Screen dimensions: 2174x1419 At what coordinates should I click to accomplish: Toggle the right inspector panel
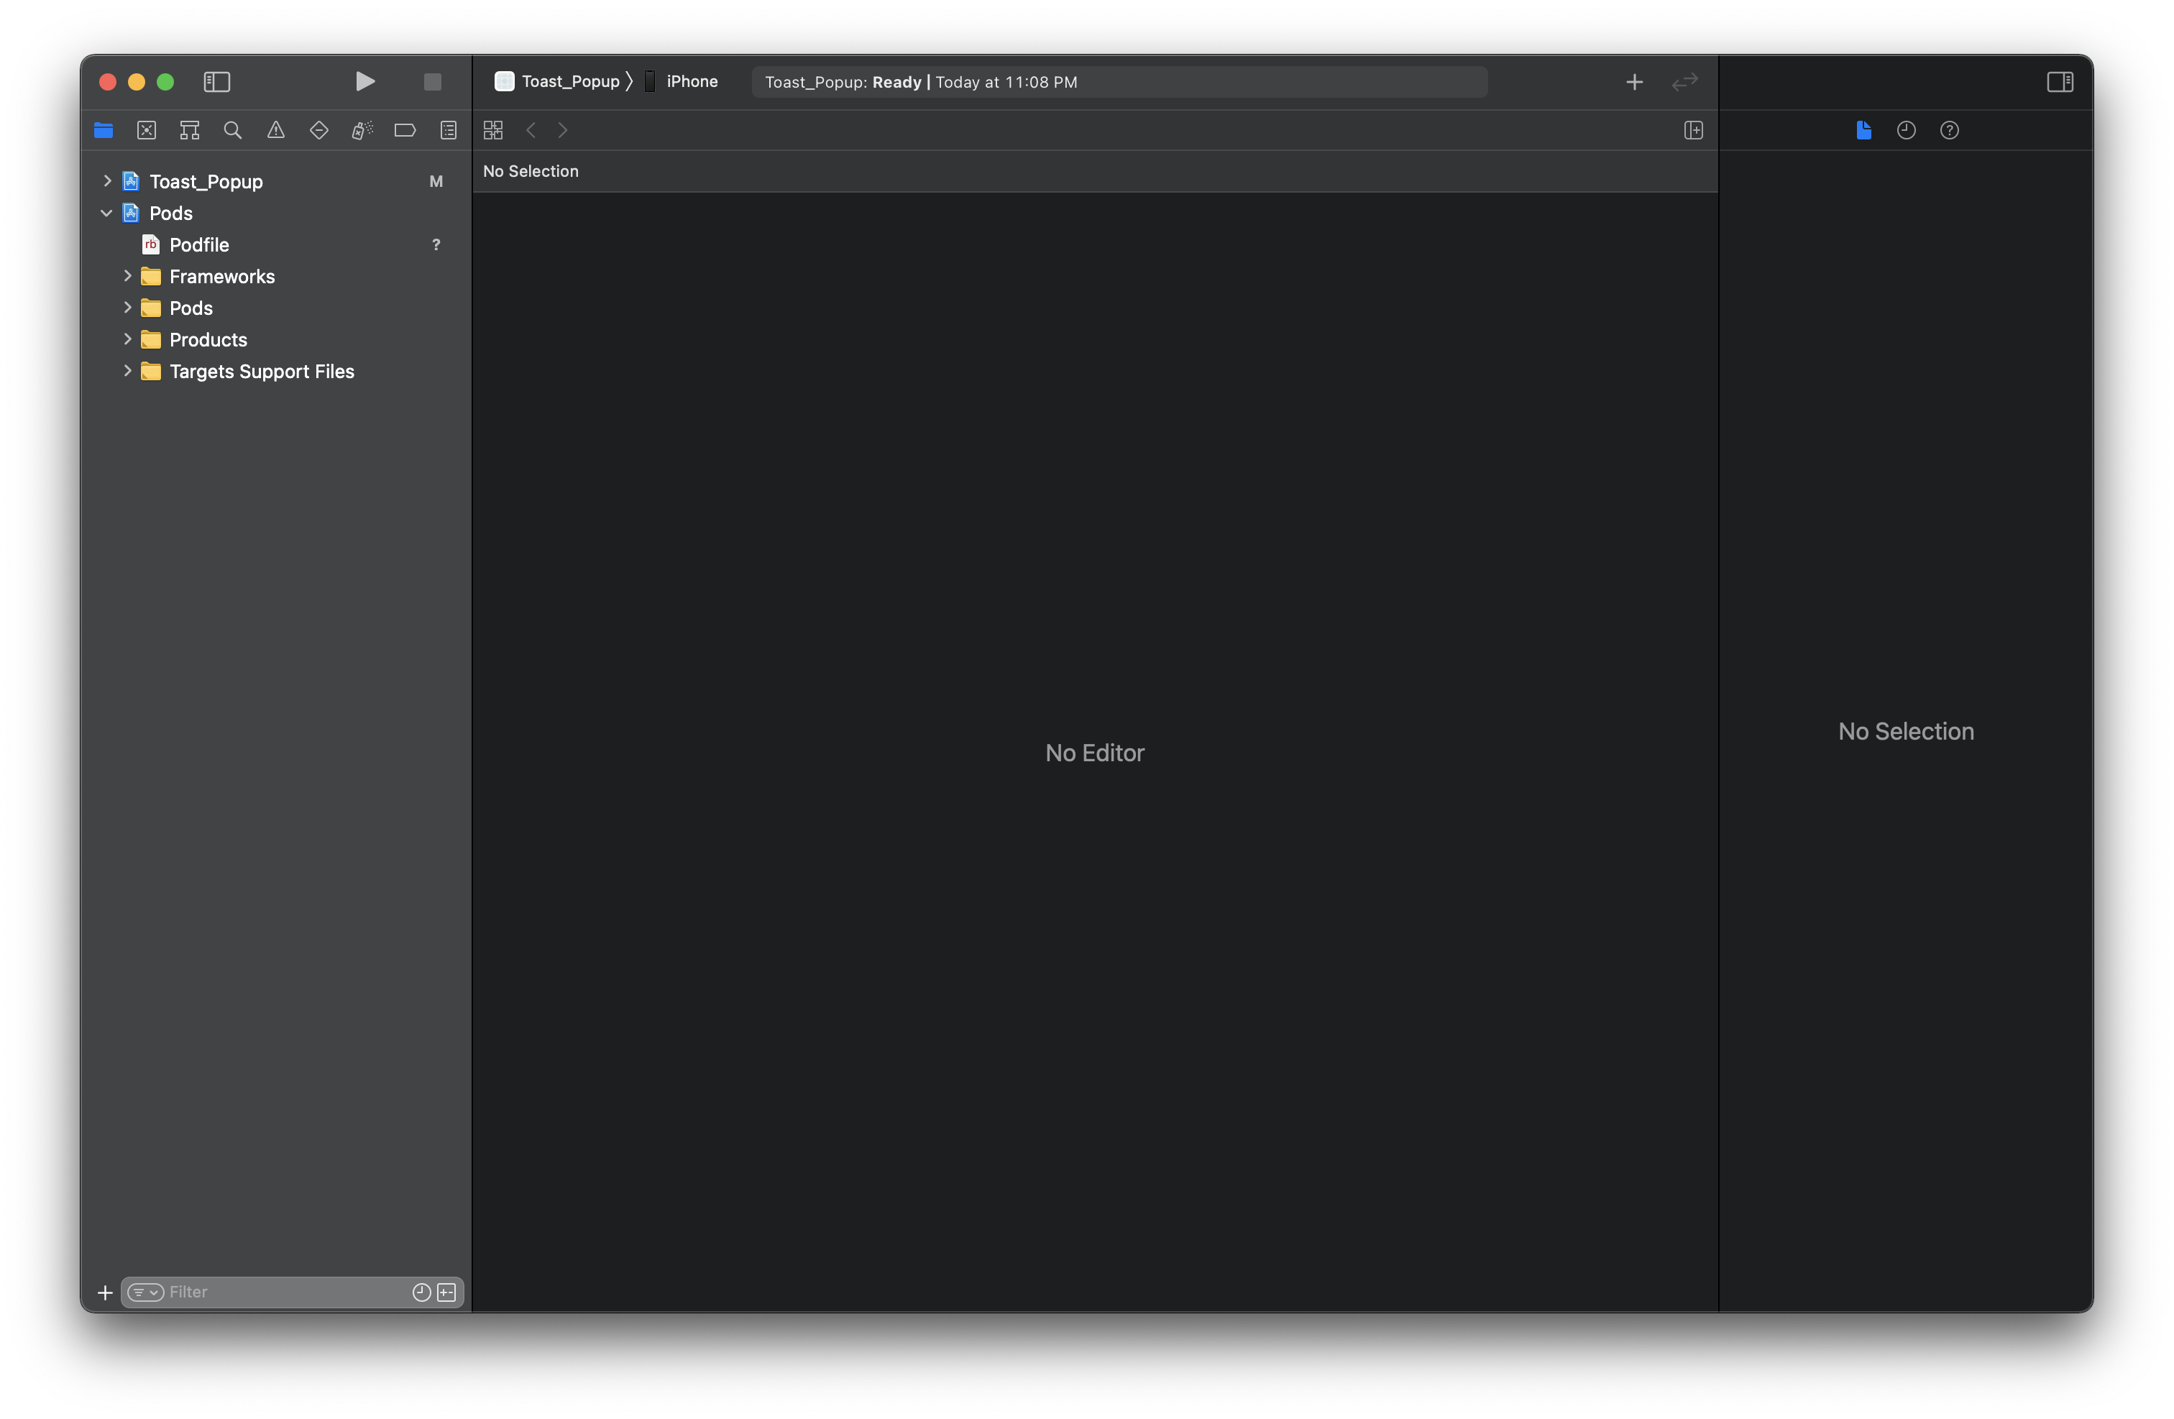[2059, 82]
